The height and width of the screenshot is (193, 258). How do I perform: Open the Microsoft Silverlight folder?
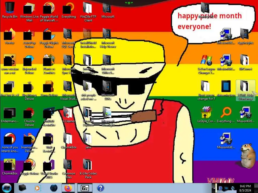tap(108, 117)
